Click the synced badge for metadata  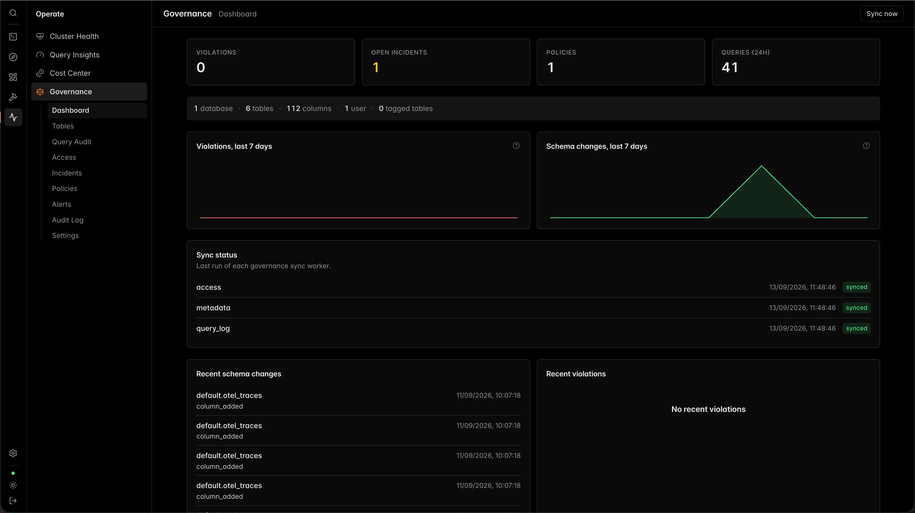click(856, 308)
